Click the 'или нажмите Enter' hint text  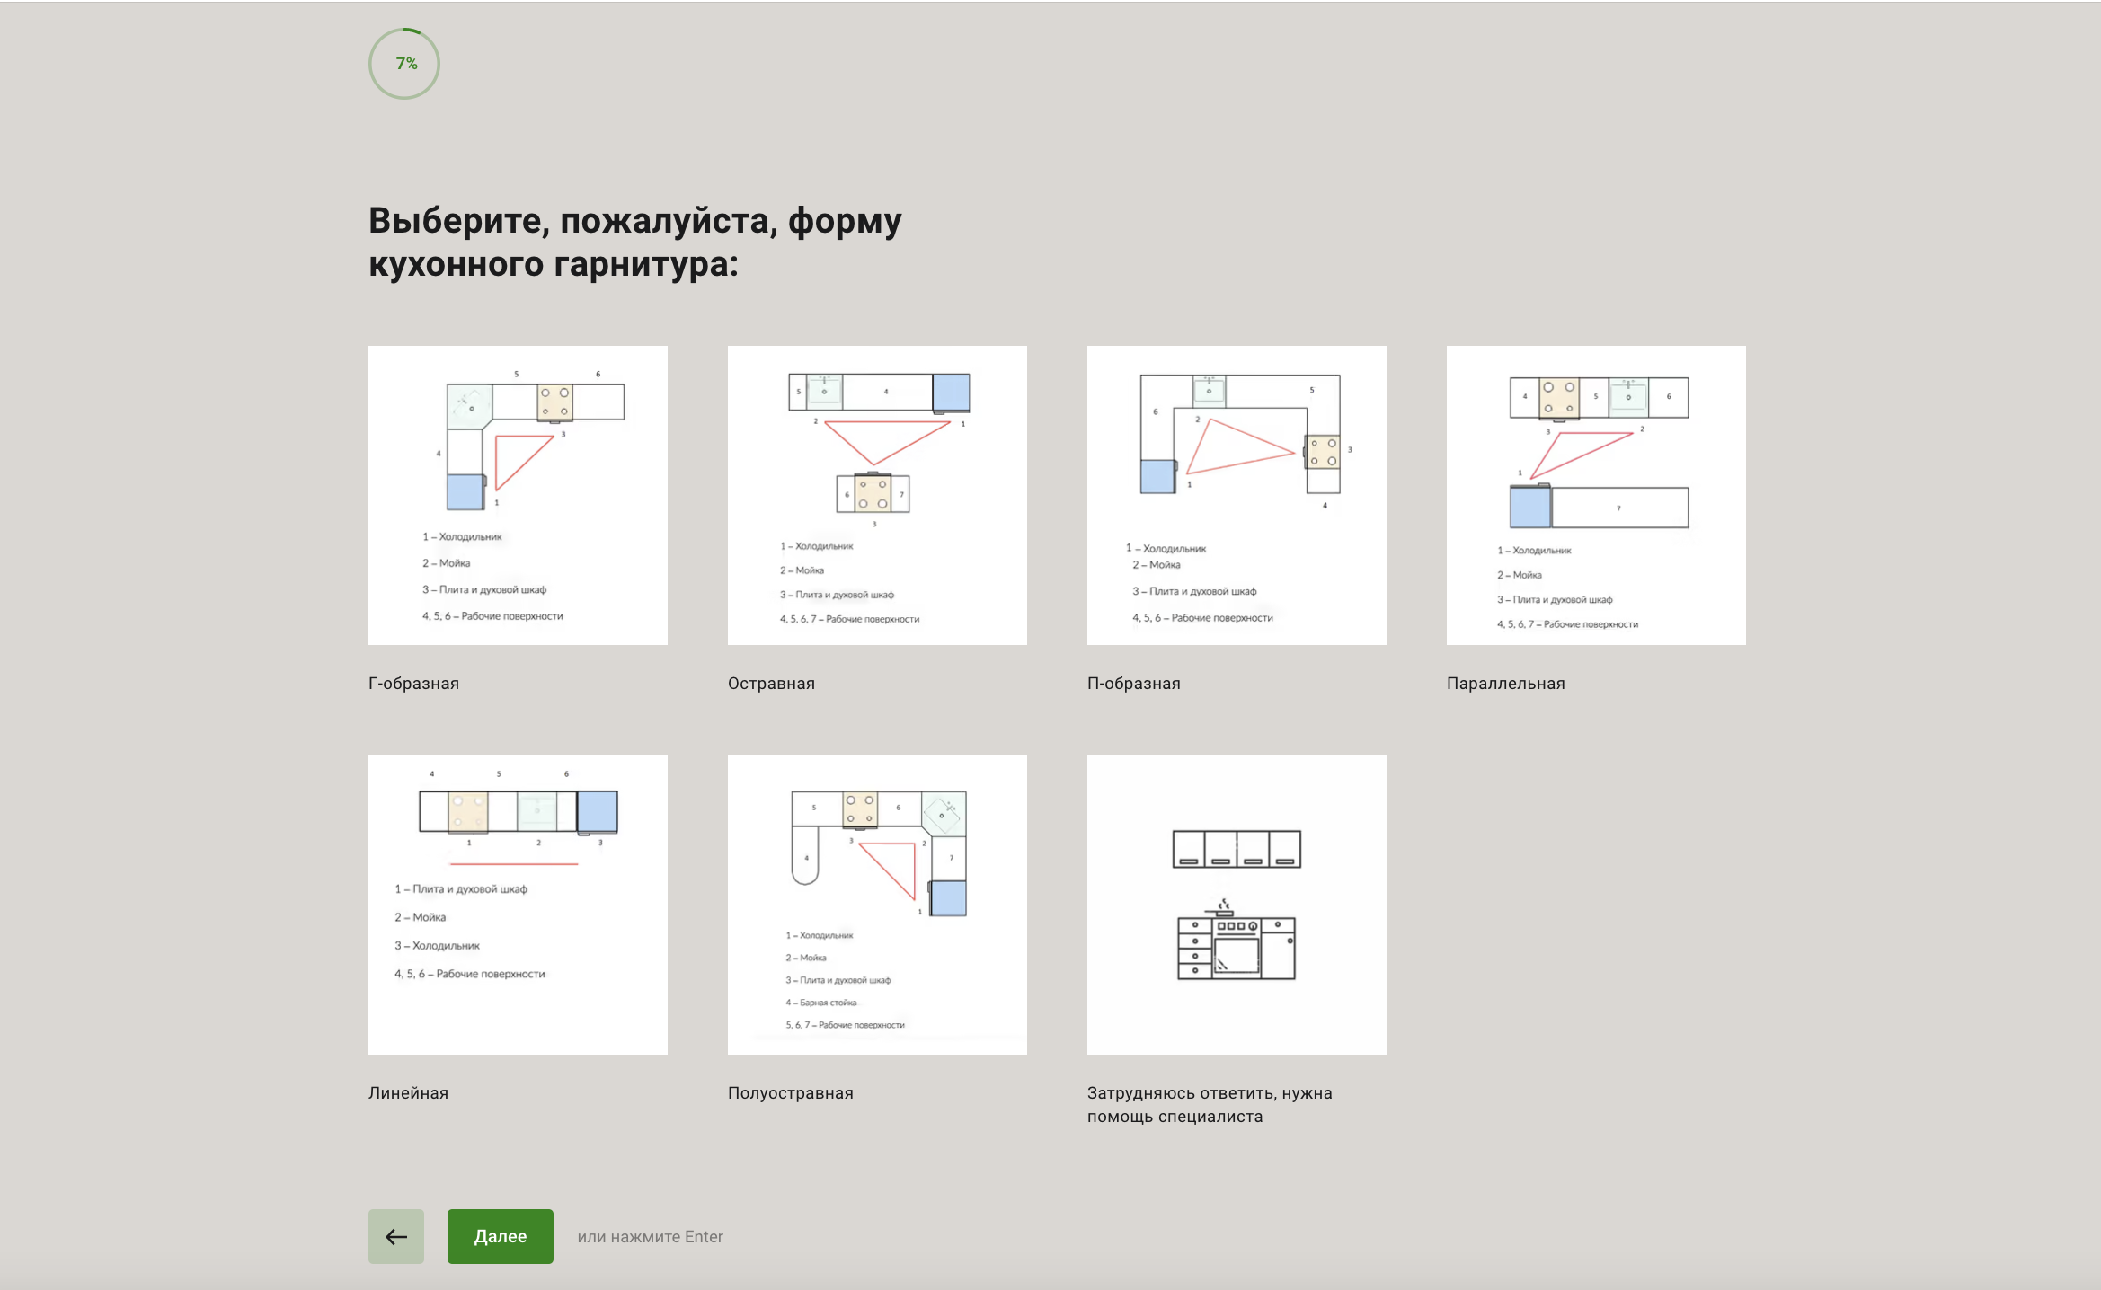[x=650, y=1237]
